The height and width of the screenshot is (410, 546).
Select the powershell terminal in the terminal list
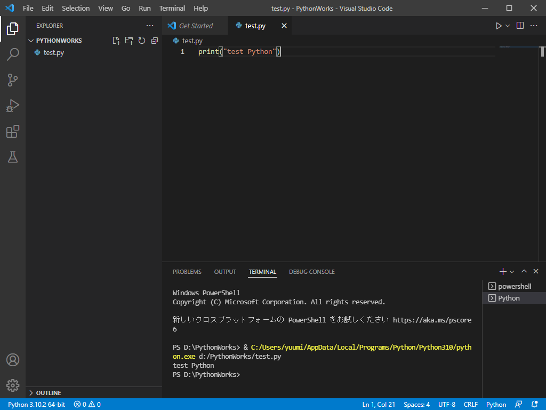(513, 286)
